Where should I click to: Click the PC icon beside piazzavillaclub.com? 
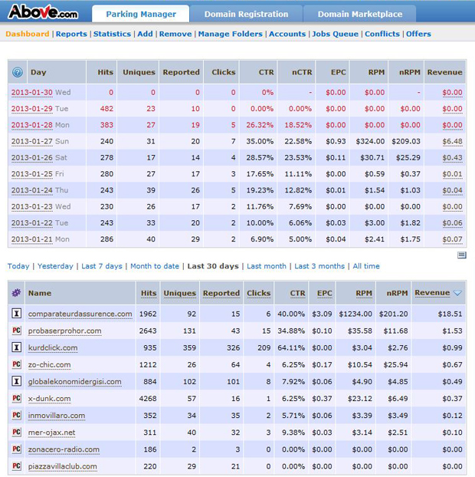[x=16, y=466]
